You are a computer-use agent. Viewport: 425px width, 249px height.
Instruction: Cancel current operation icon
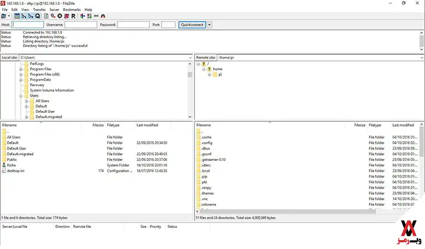60,16
